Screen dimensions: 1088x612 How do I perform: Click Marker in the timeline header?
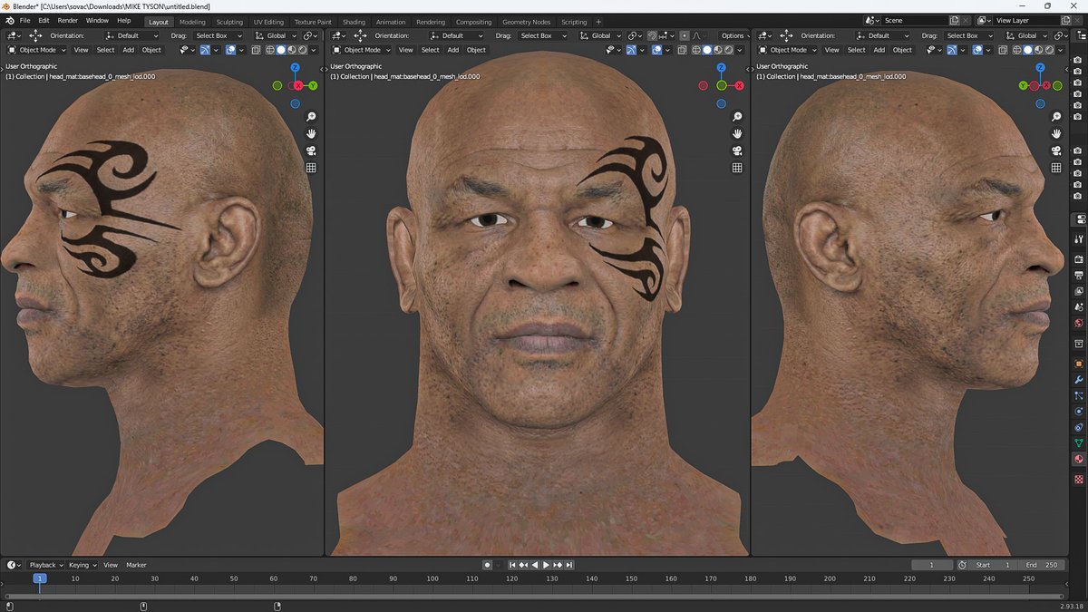pos(136,565)
